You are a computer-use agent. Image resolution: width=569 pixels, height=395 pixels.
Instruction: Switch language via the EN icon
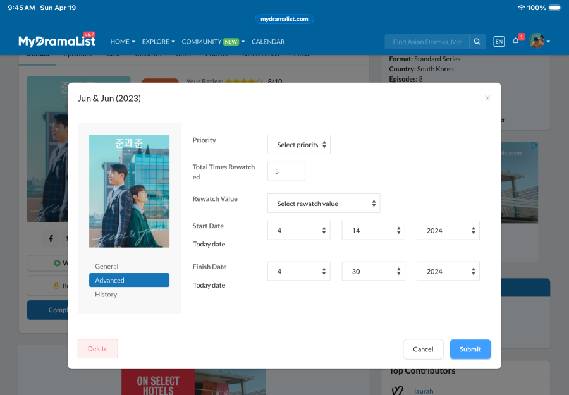point(499,41)
